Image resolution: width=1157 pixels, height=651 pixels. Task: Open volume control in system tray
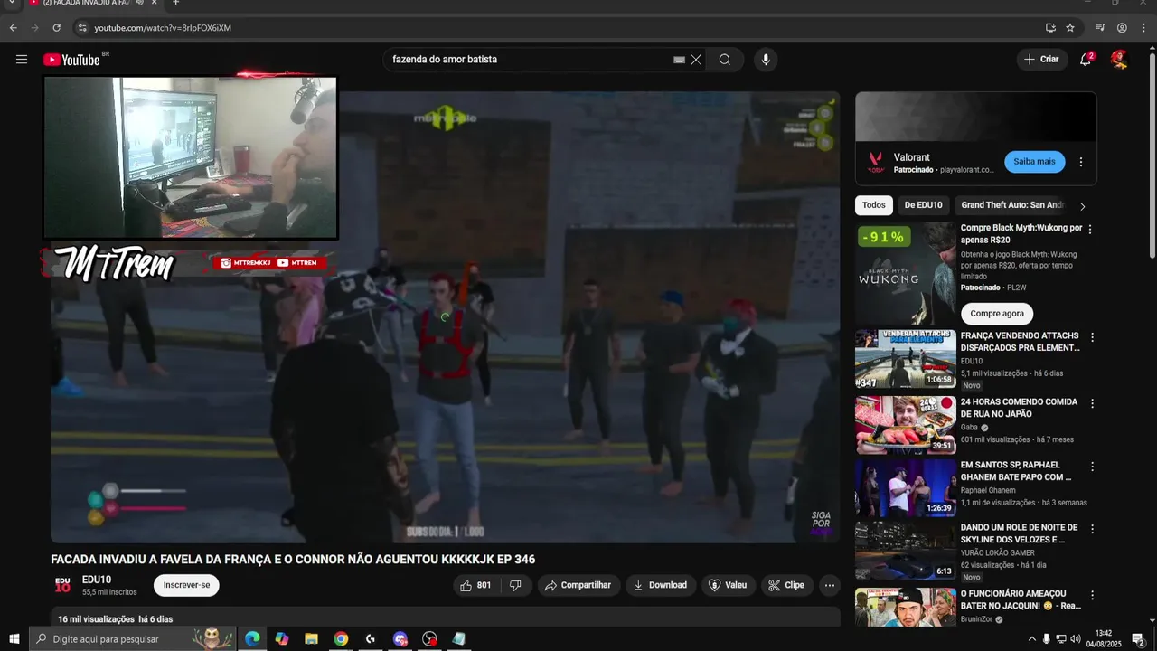coord(1076,639)
